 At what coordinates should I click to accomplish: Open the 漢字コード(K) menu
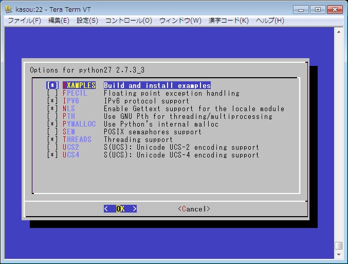(228, 21)
